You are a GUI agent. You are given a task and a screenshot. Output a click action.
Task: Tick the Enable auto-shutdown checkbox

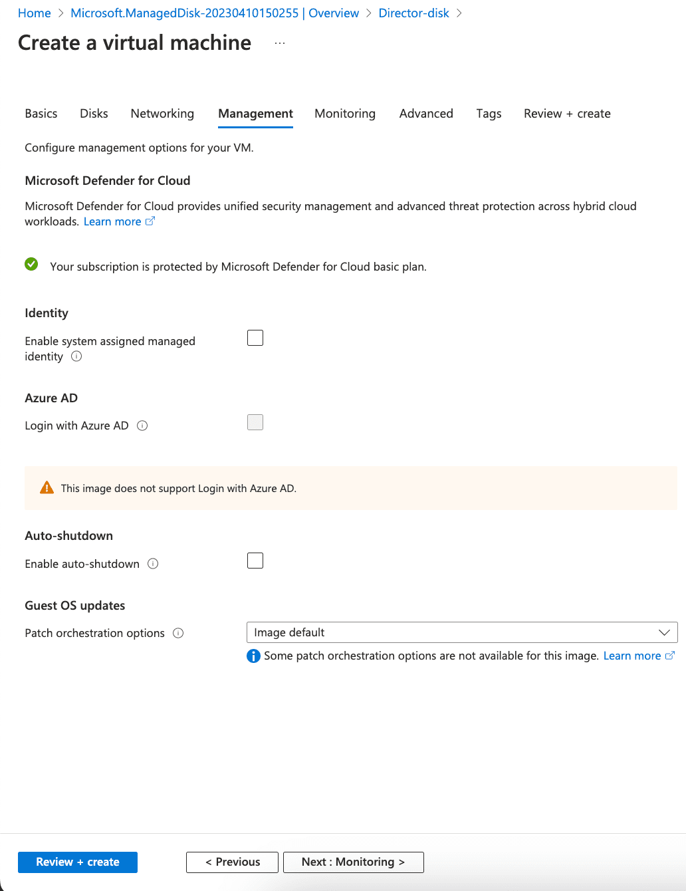pos(255,561)
